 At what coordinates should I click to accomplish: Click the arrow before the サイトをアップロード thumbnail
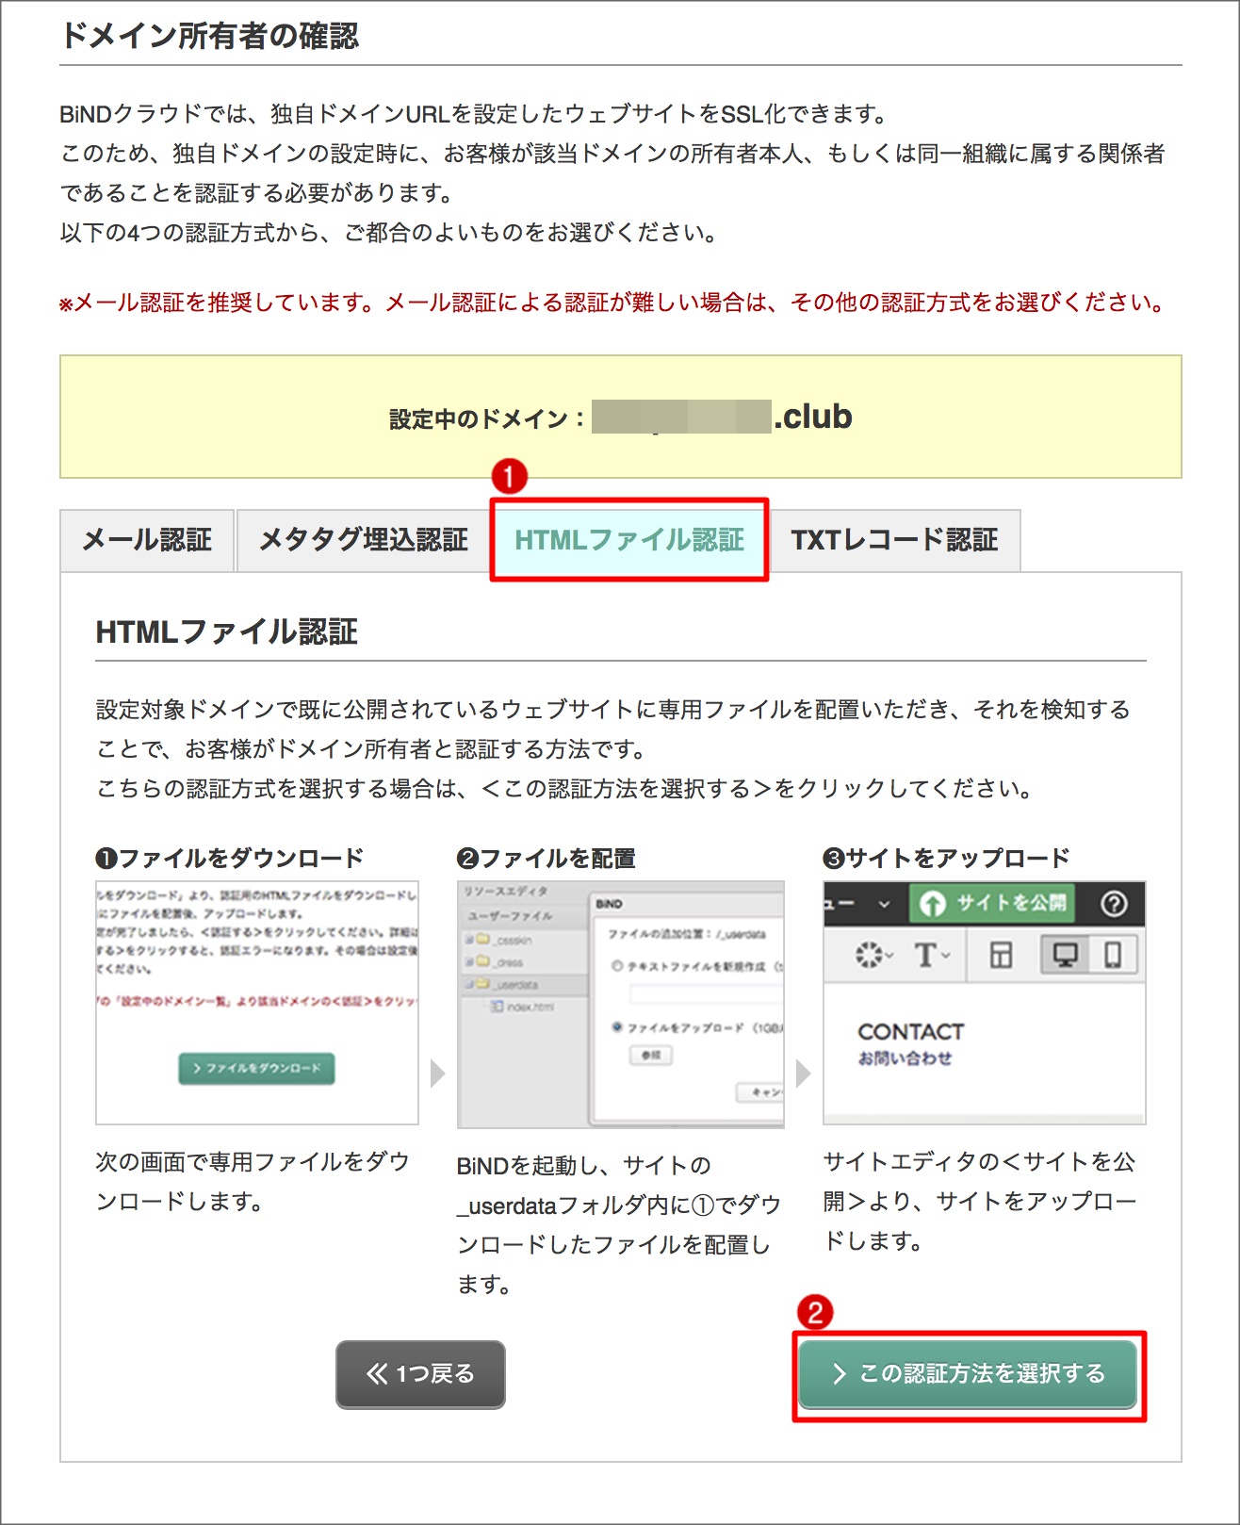[x=803, y=1074]
